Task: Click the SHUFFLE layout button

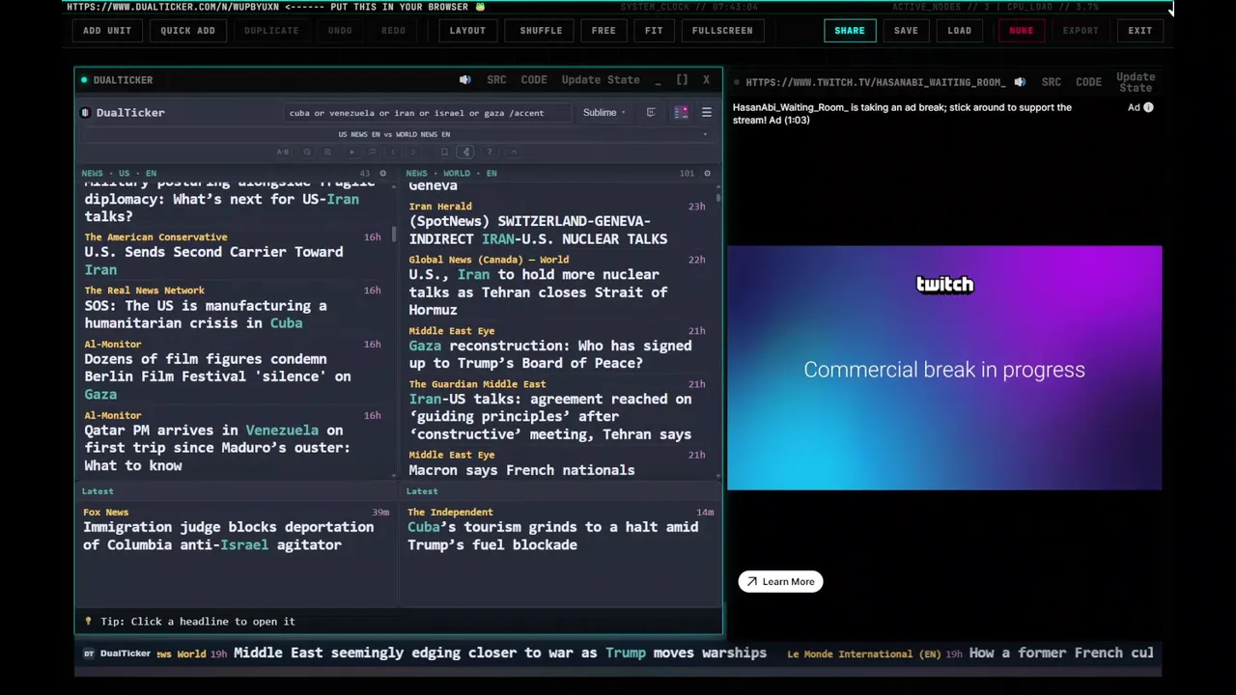Action: (x=541, y=30)
